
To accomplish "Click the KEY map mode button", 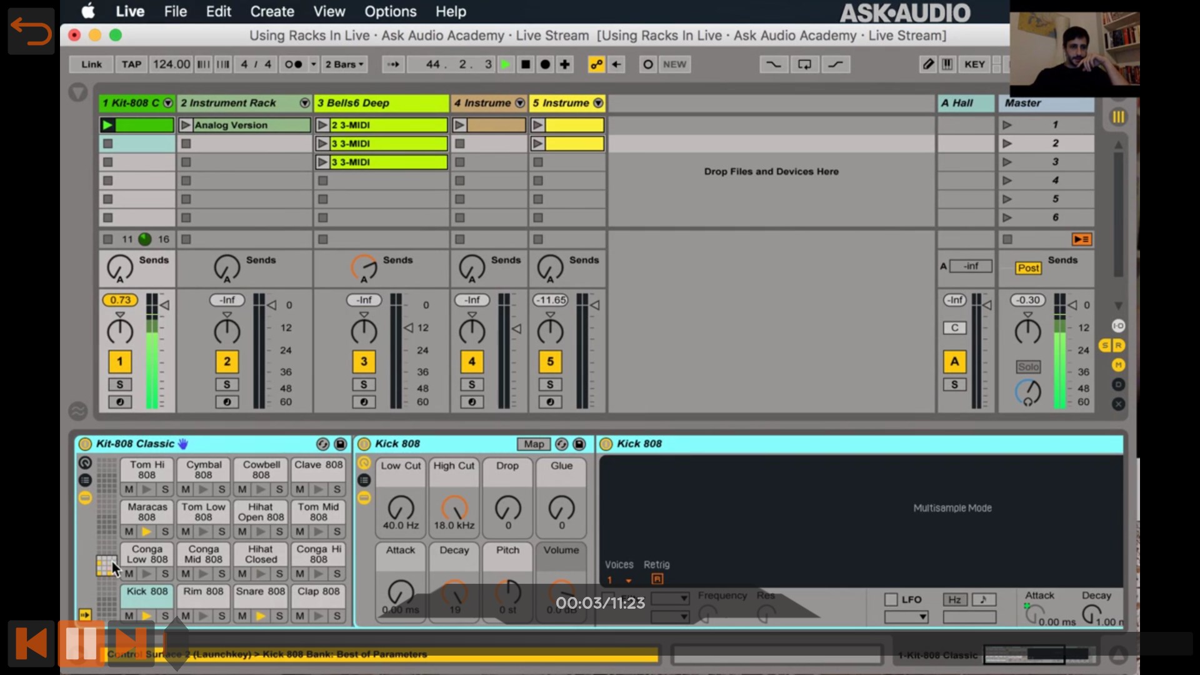I will (974, 64).
